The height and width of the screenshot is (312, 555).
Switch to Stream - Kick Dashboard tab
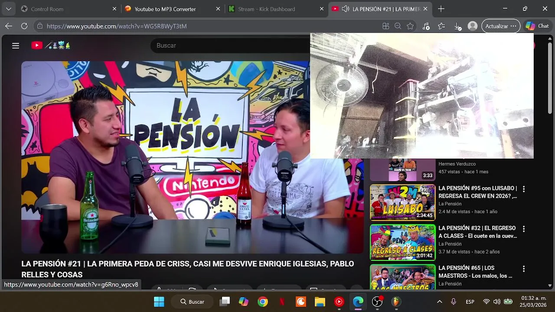276,9
